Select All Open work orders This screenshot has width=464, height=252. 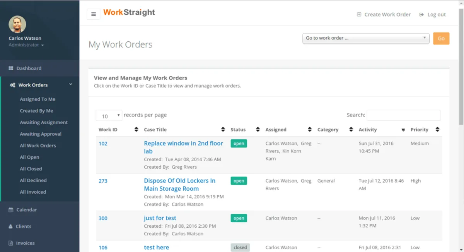coord(29,157)
